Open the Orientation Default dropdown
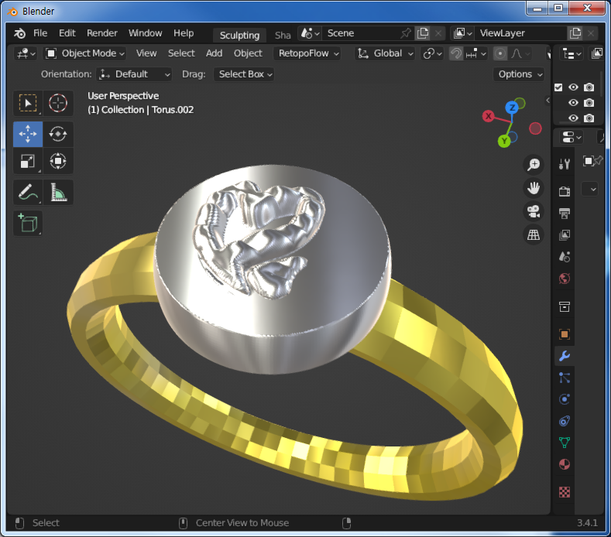The image size is (611, 537). click(x=134, y=74)
